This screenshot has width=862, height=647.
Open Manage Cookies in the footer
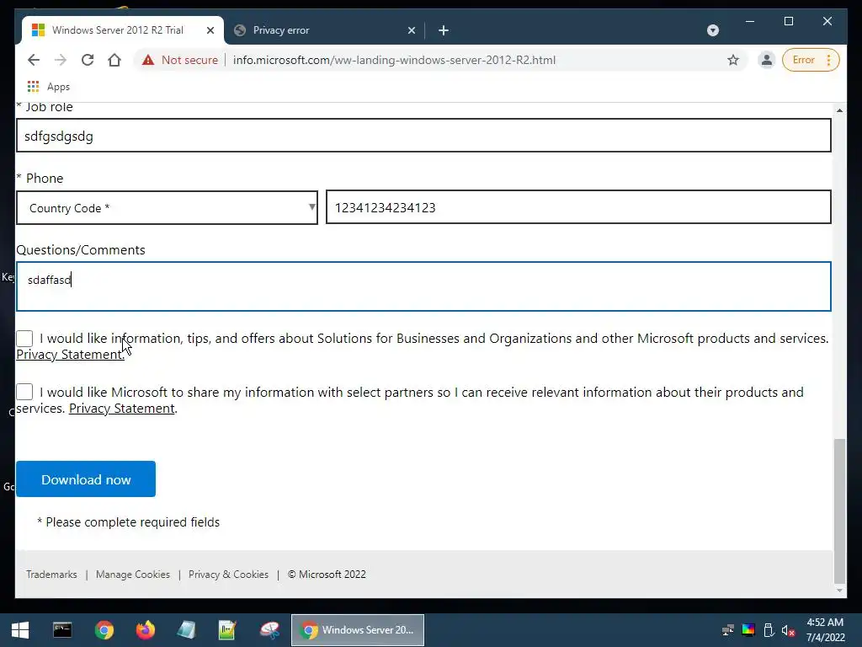click(133, 575)
